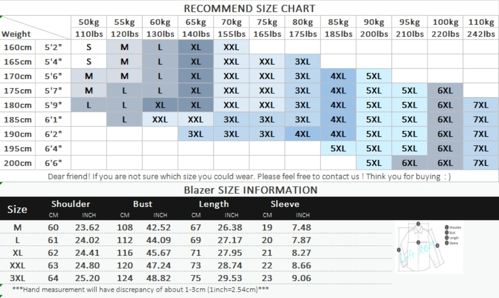Click the shirt measurement diagram thumbnail

[429, 247]
